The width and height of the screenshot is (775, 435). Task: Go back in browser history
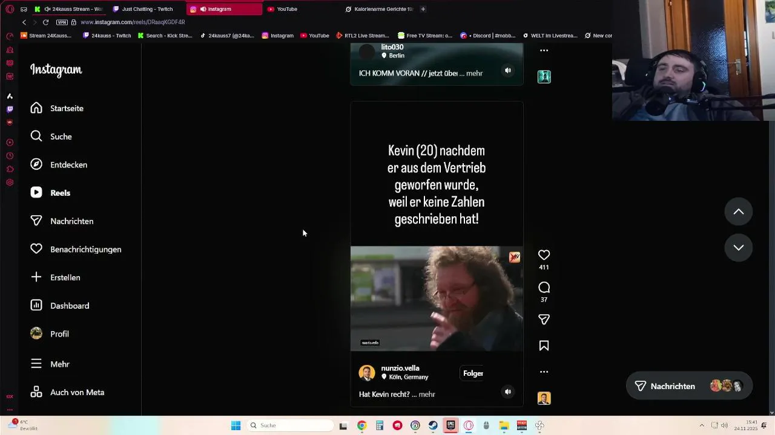[24, 22]
